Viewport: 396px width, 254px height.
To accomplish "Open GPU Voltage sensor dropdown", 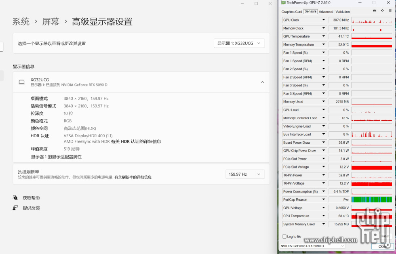I will [323, 208].
